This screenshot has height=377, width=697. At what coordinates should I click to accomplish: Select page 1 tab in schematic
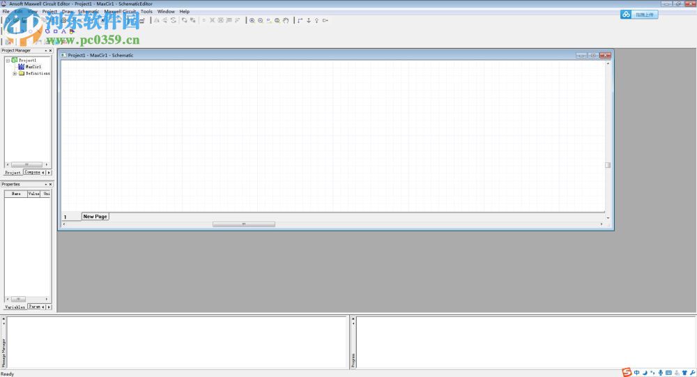point(65,217)
